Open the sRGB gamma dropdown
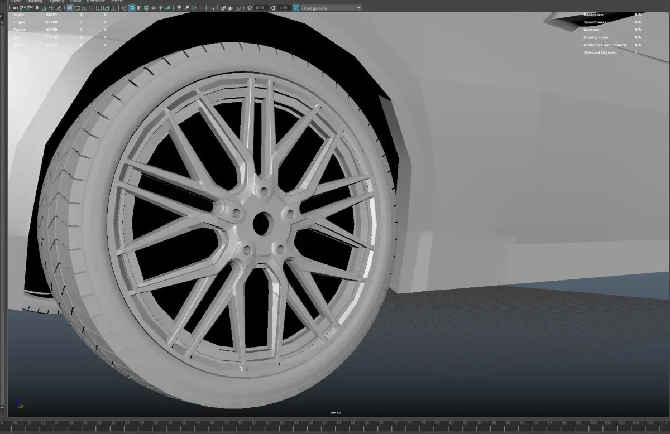The height and width of the screenshot is (434, 670). [x=332, y=8]
